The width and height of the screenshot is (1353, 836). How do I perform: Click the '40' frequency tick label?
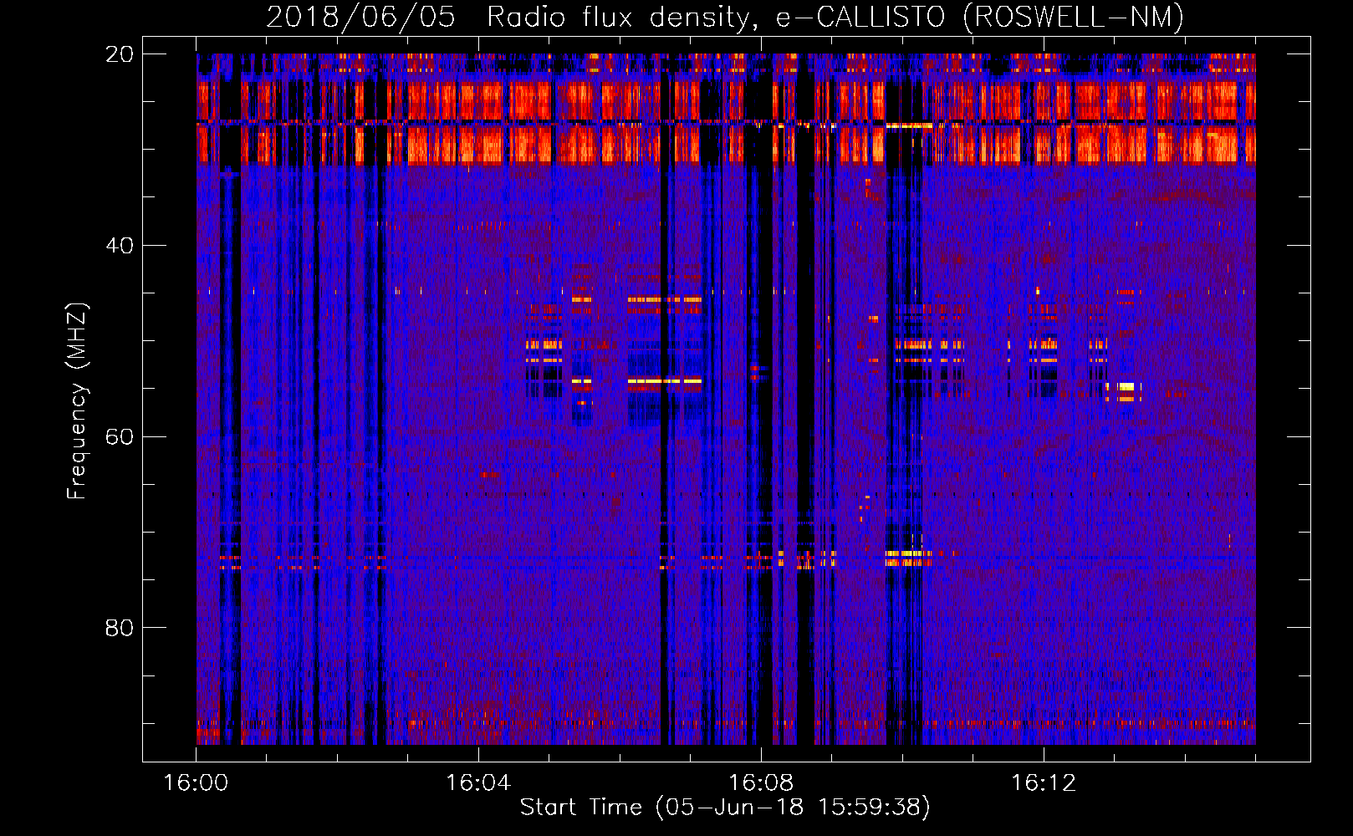pos(119,246)
